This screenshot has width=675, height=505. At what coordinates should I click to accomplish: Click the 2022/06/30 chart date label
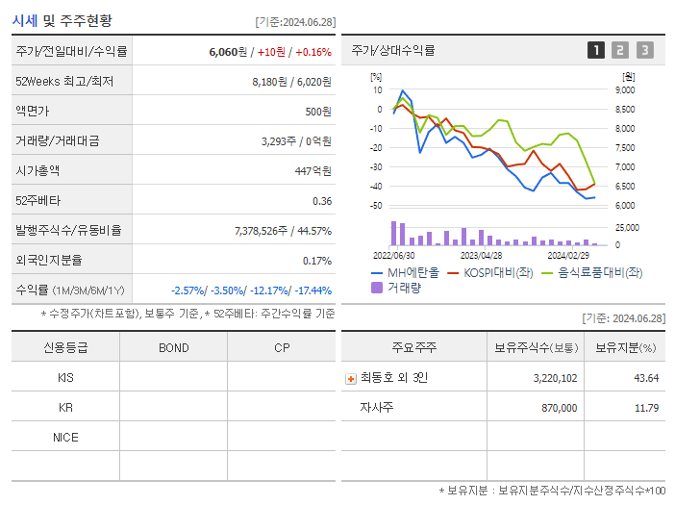coord(394,256)
